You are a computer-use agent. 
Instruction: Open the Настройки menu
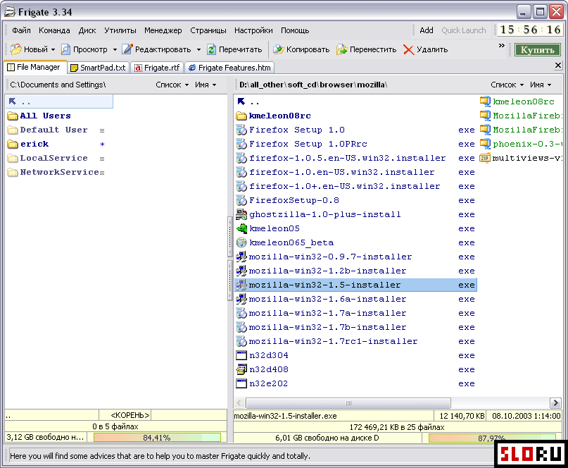point(253,30)
